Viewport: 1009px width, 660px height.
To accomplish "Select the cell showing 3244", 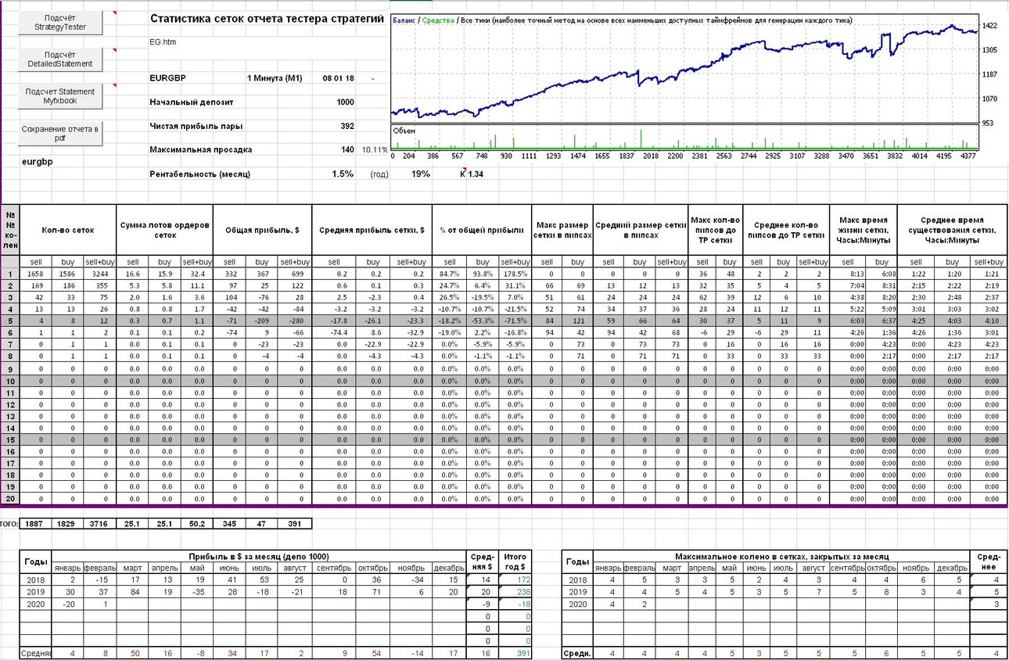I will 99,274.
